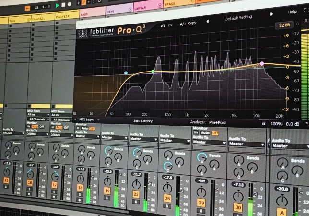Arm record on track 18

(79, 200)
